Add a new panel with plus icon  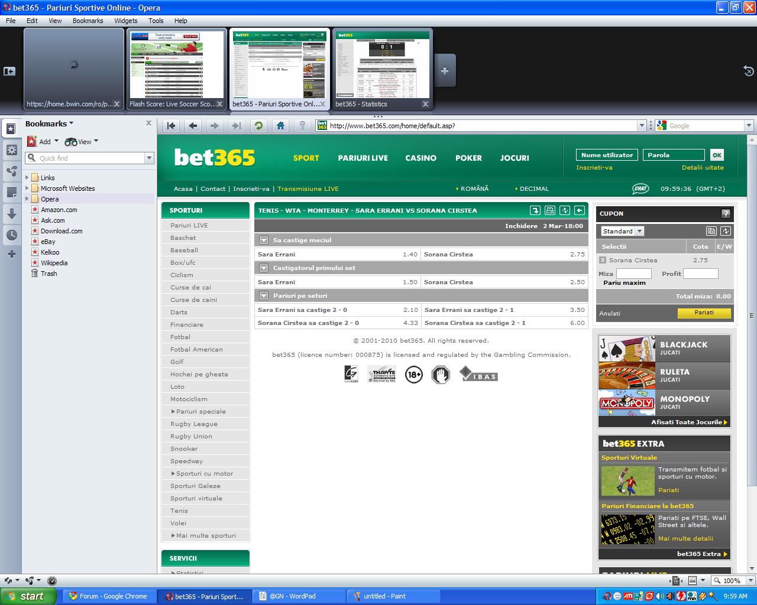11,254
